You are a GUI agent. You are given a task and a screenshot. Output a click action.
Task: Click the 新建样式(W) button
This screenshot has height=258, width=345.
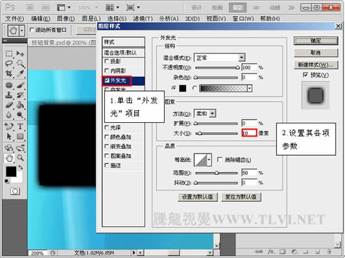(x=316, y=65)
